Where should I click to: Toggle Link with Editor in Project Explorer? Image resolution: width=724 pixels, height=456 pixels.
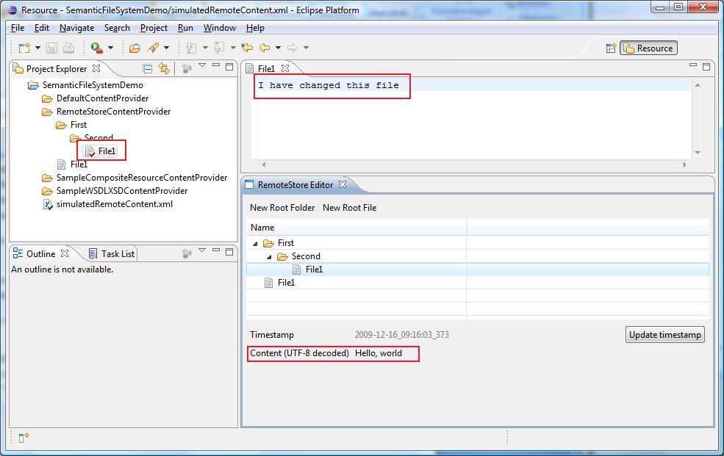coord(163,67)
